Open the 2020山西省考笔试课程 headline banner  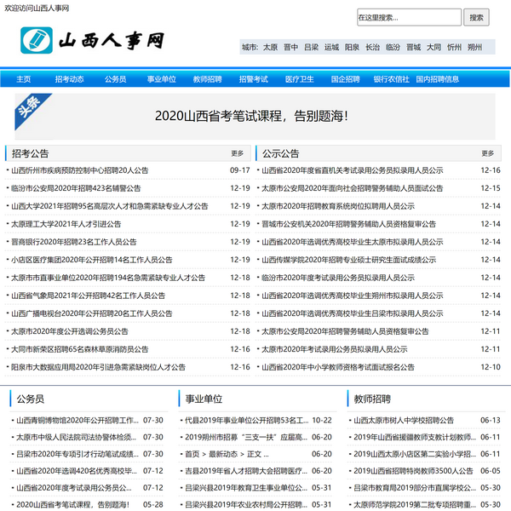(x=250, y=115)
